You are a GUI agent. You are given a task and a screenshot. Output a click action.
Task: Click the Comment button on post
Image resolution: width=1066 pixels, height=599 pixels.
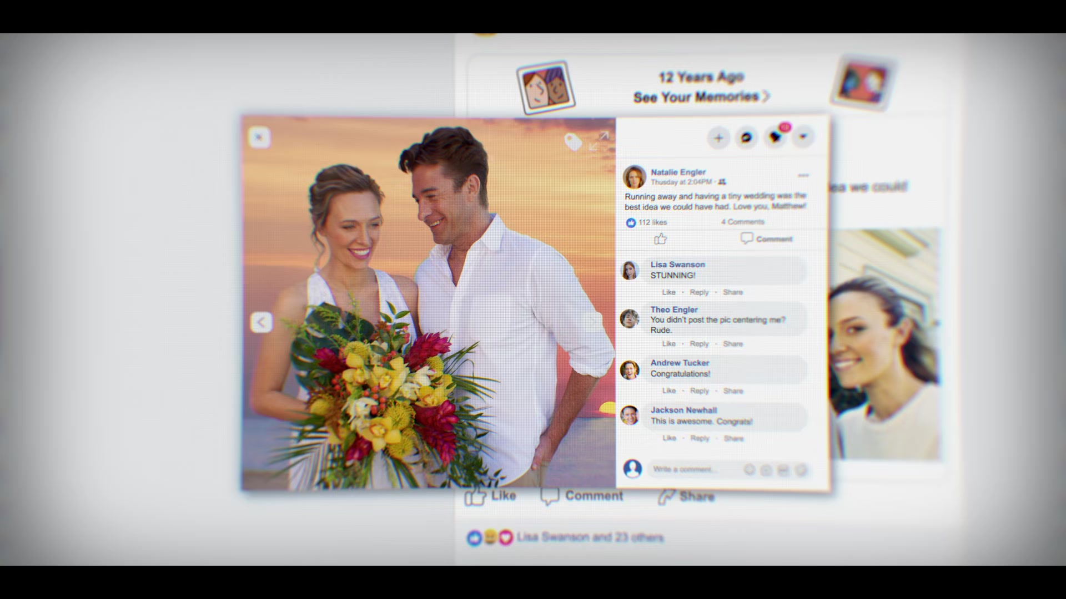[x=766, y=239]
